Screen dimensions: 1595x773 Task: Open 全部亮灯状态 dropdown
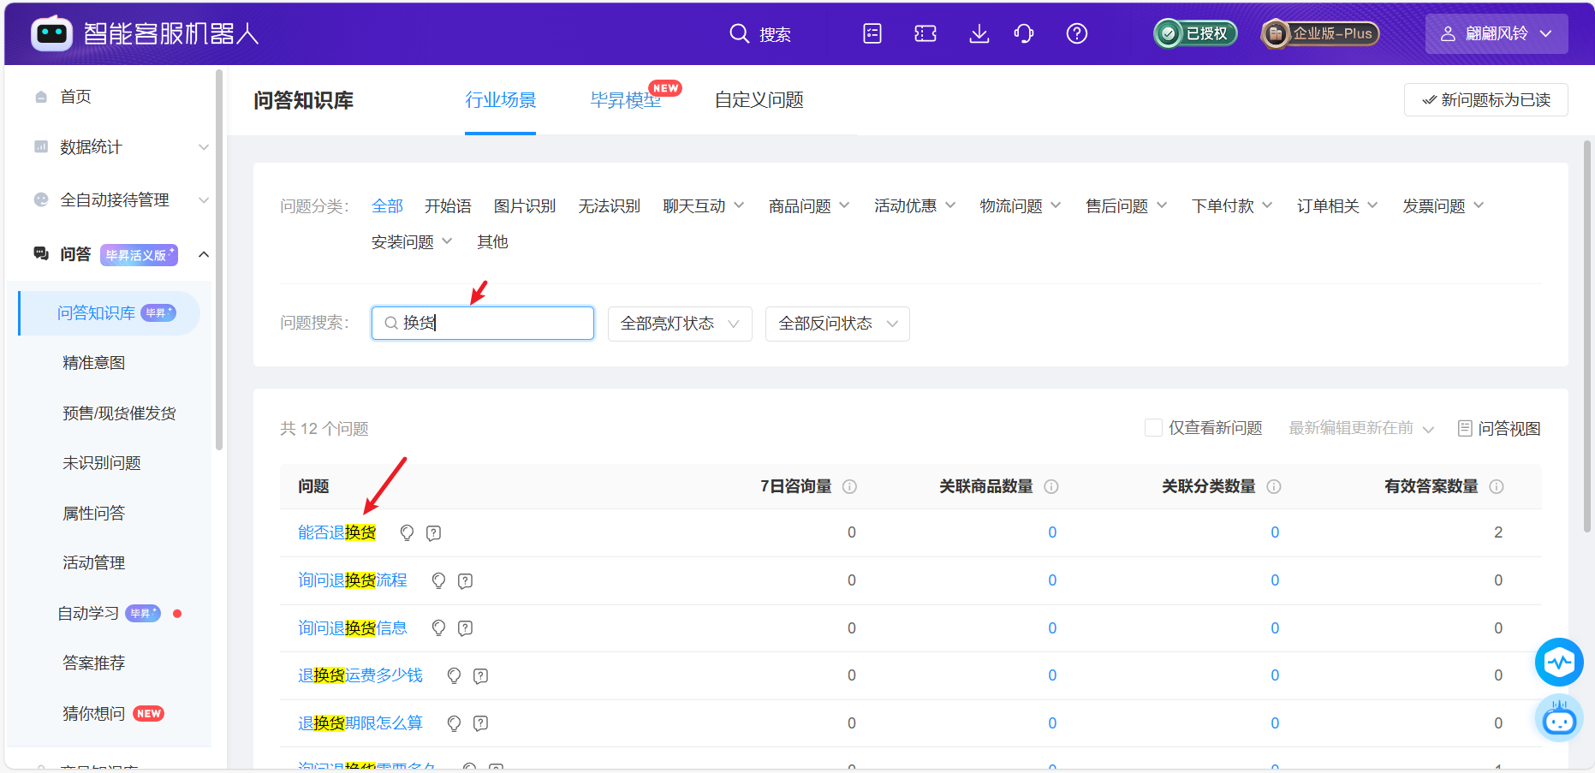click(x=680, y=324)
